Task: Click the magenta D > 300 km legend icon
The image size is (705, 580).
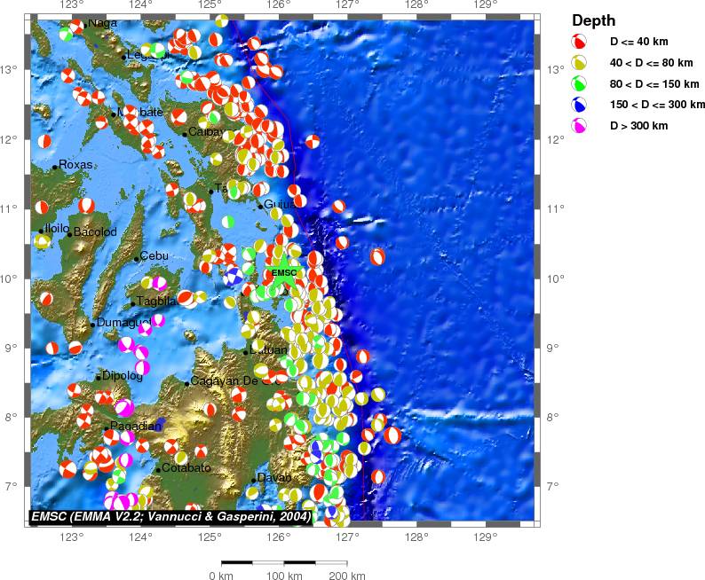Action: coord(579,127)
